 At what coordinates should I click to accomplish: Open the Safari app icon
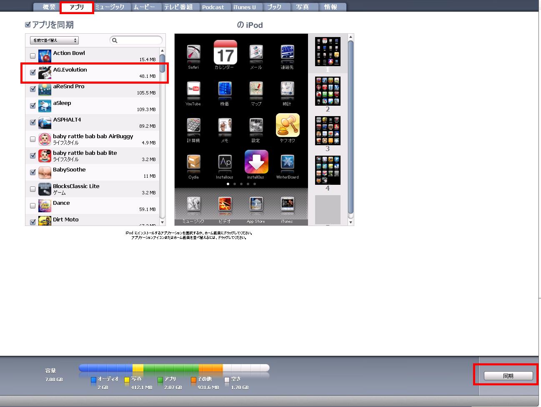click(x=193, y=54)
